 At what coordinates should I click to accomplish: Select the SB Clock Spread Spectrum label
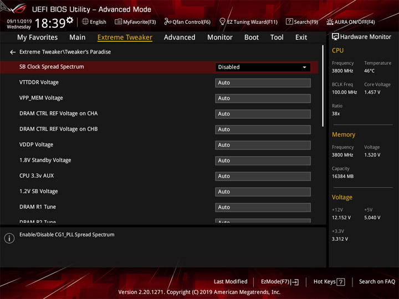[x=52, y=67]
